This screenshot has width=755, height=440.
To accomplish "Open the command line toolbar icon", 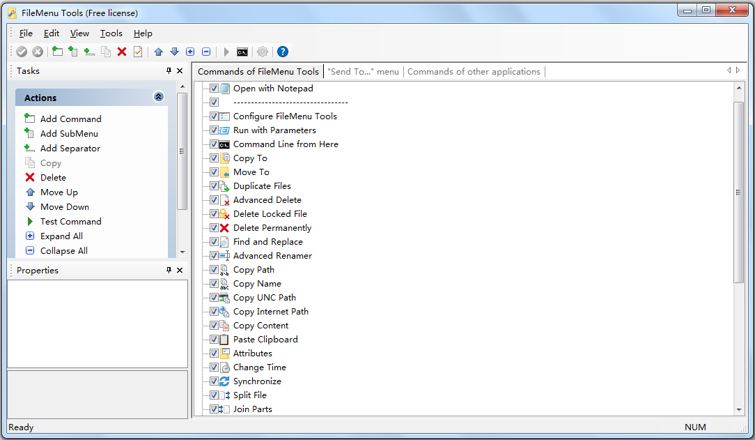I will point(242,52).
